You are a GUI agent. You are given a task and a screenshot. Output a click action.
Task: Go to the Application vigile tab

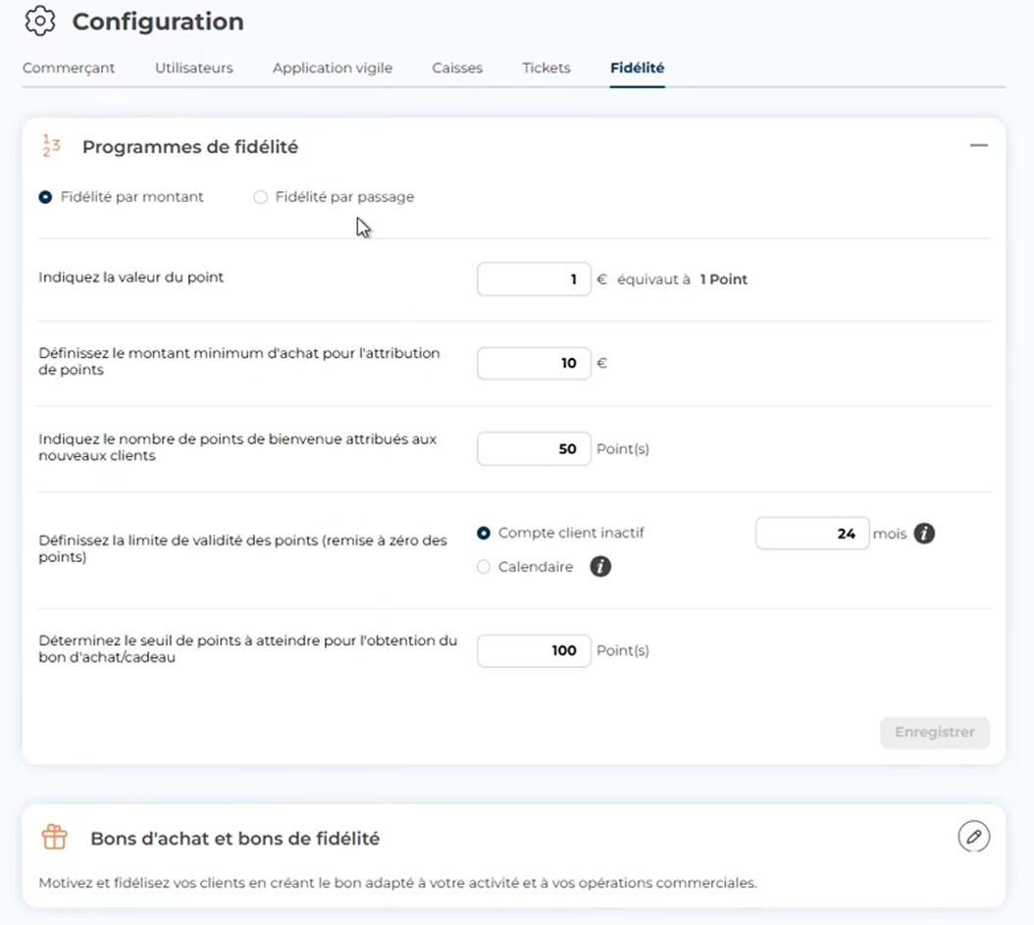click(x=333, y=68)
